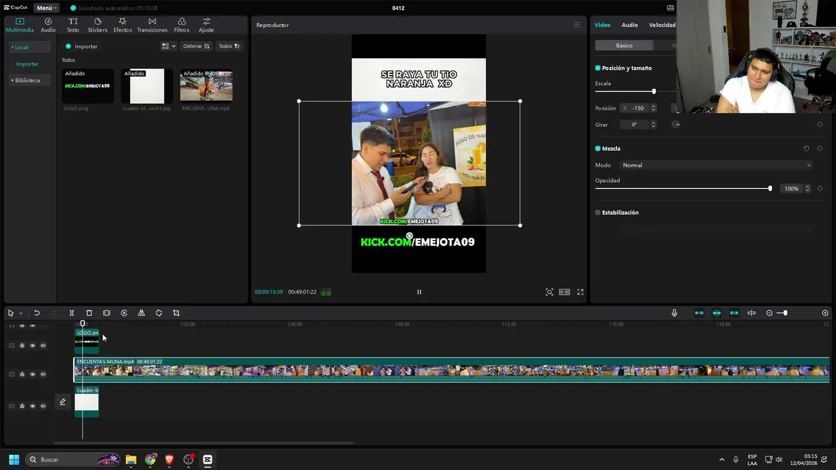Adjust the Escala slider handle

(653, 91)
